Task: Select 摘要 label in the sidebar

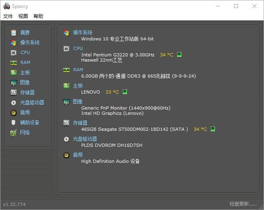Action: (x=25, y=32)
